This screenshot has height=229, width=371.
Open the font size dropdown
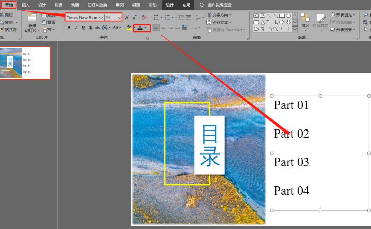119,17
